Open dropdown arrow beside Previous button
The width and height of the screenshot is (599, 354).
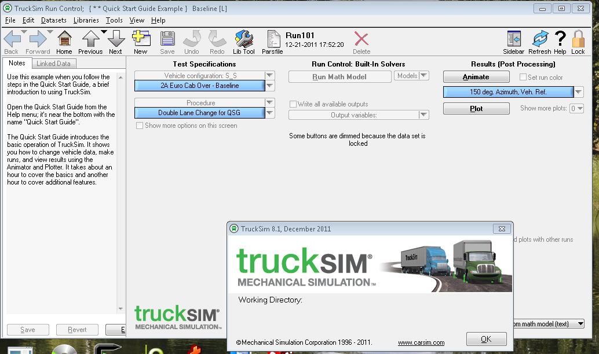click(x=104, y=32)
